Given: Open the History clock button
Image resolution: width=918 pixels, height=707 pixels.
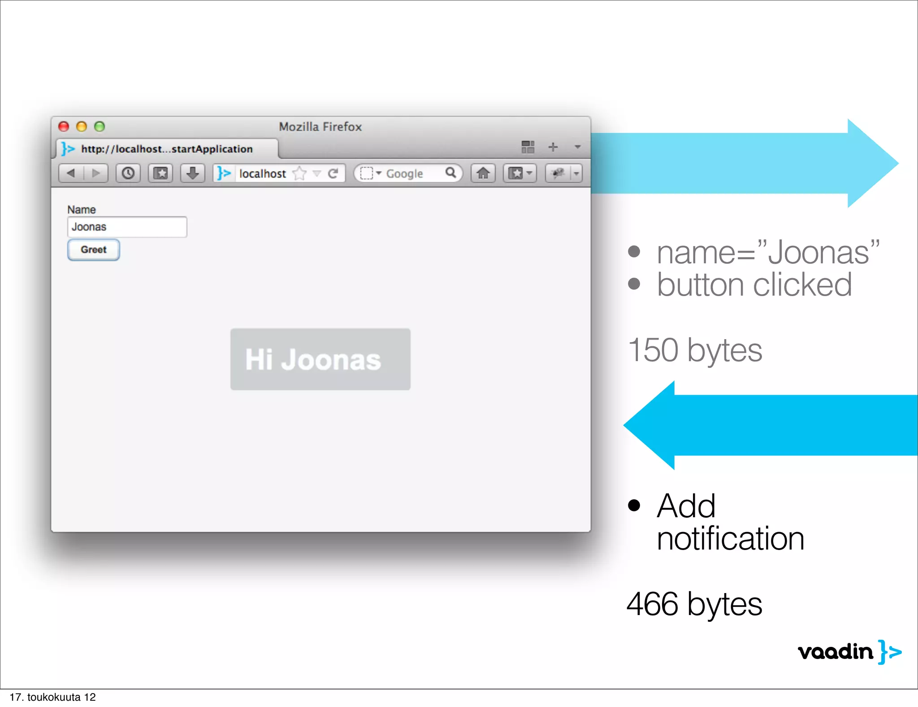Looking at the screenshot, I should click(x=128, y=173).
